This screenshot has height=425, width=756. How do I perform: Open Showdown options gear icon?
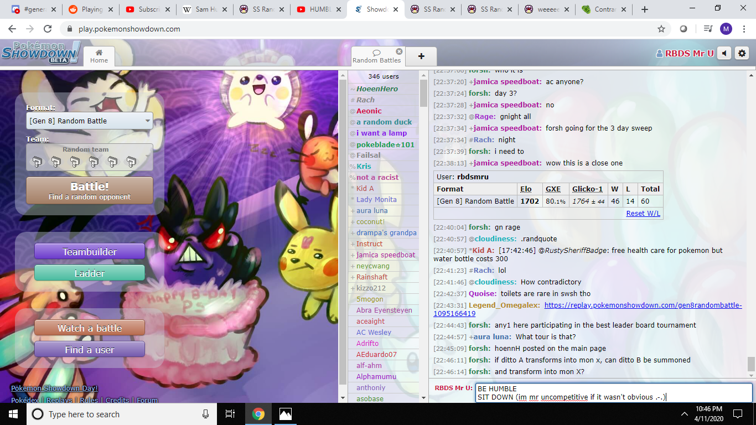coord(742,53)
